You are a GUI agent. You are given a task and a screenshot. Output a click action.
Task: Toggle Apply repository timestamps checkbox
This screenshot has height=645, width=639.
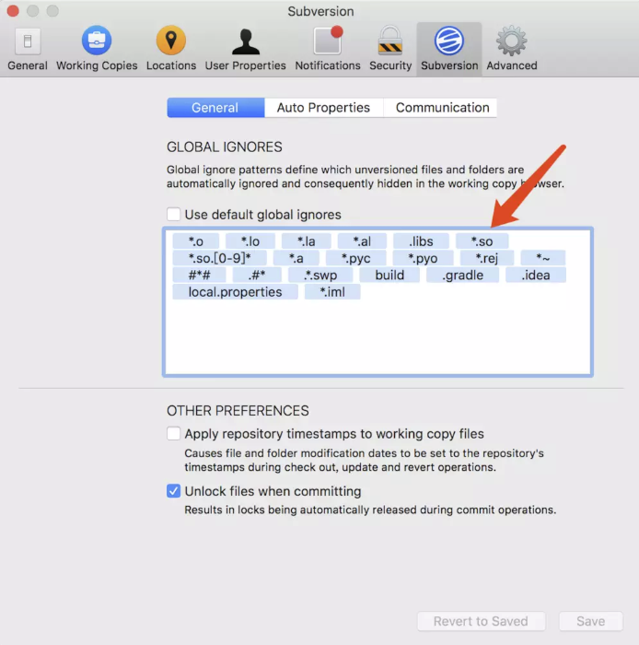[x=173, y=434]
